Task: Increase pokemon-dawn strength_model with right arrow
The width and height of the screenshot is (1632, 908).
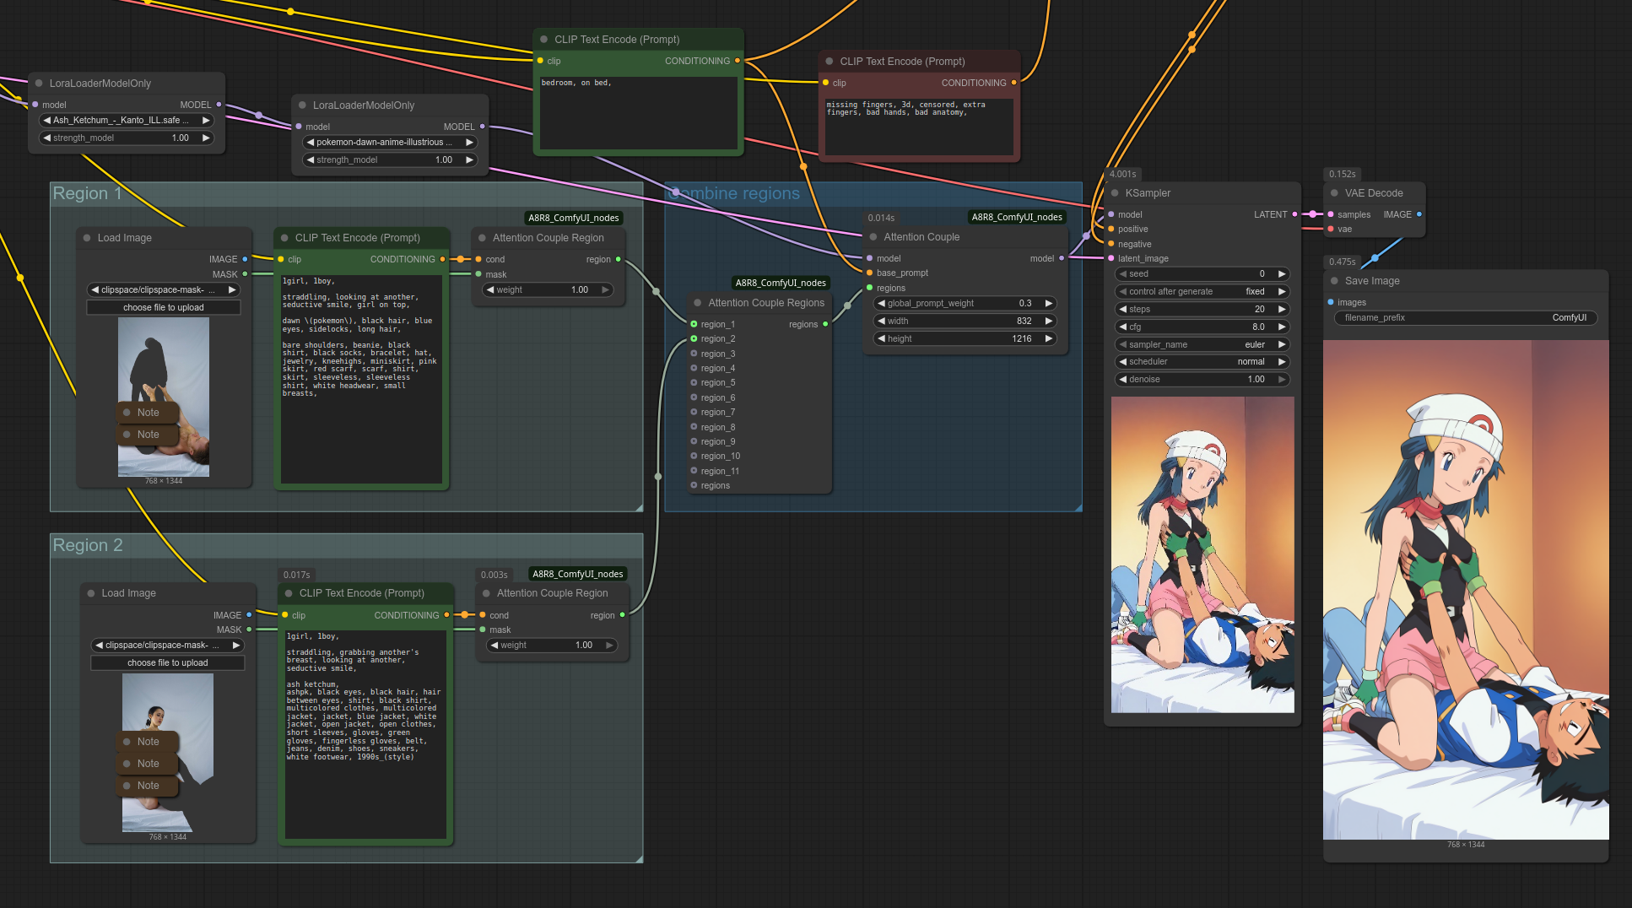Action: click(469, 159)
